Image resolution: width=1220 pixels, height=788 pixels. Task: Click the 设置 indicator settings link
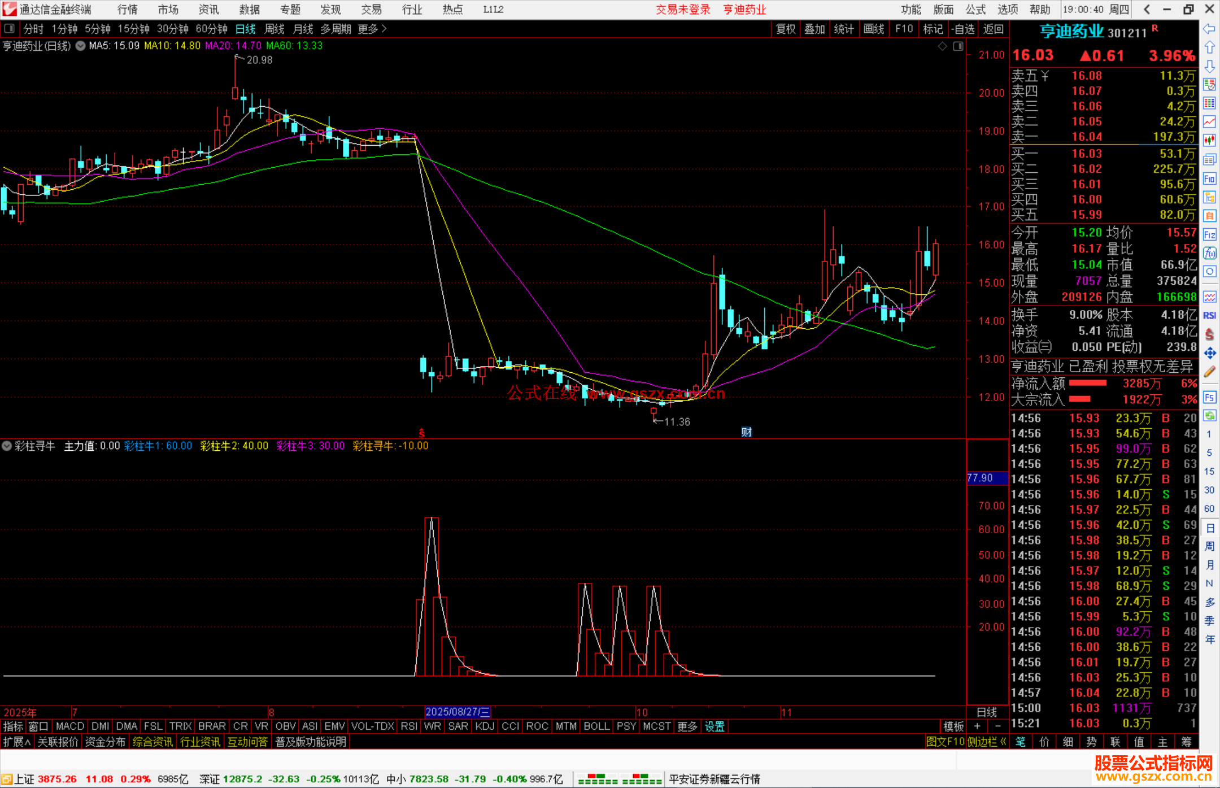pos(714,726)
